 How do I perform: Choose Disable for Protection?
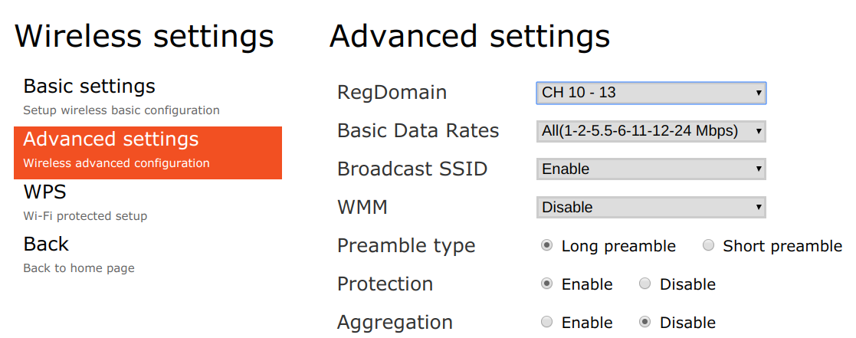(x=644, y=284)
